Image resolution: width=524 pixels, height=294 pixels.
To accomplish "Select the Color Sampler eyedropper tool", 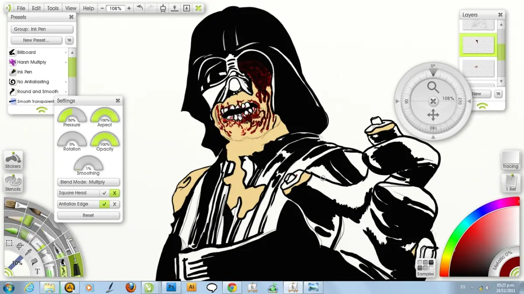I will [x=28, y=252].
